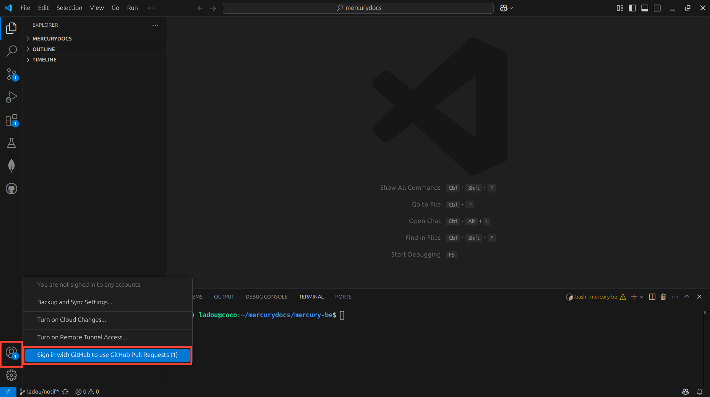
Task: Toggle the secondary side bar
Action: (657, 8)
